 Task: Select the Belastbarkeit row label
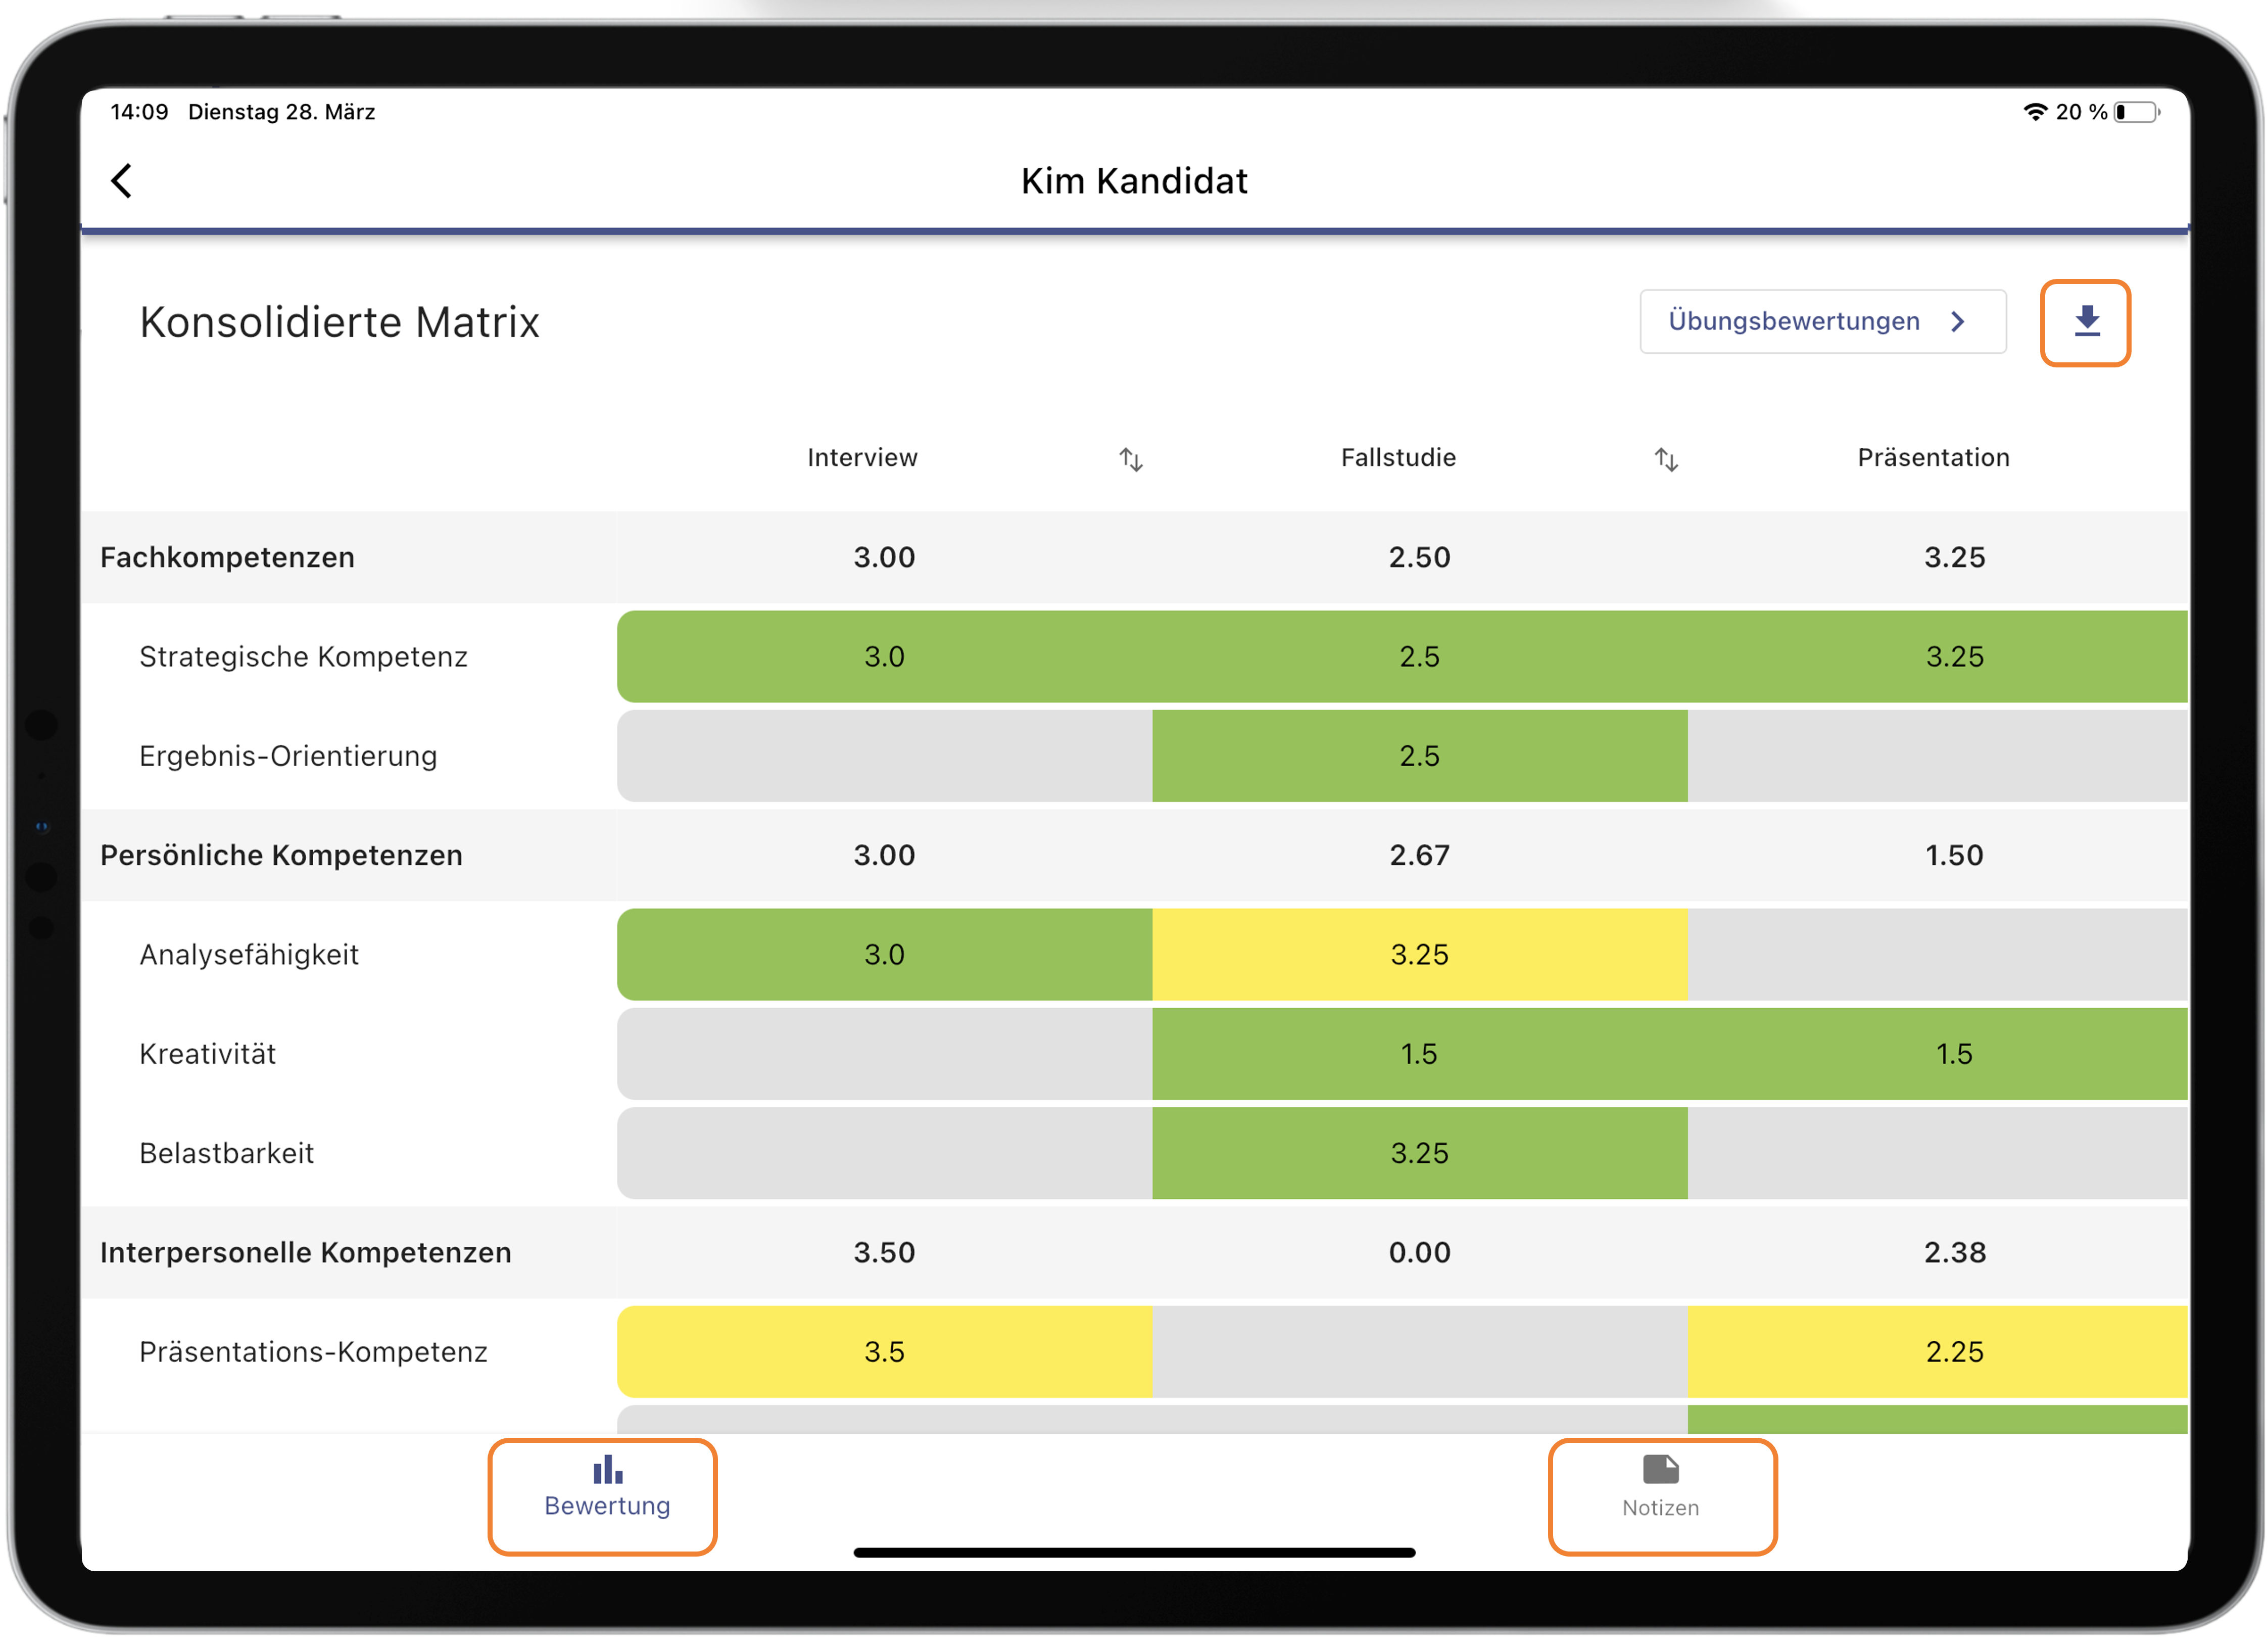pyautogui.click(x=227, y=1152)
